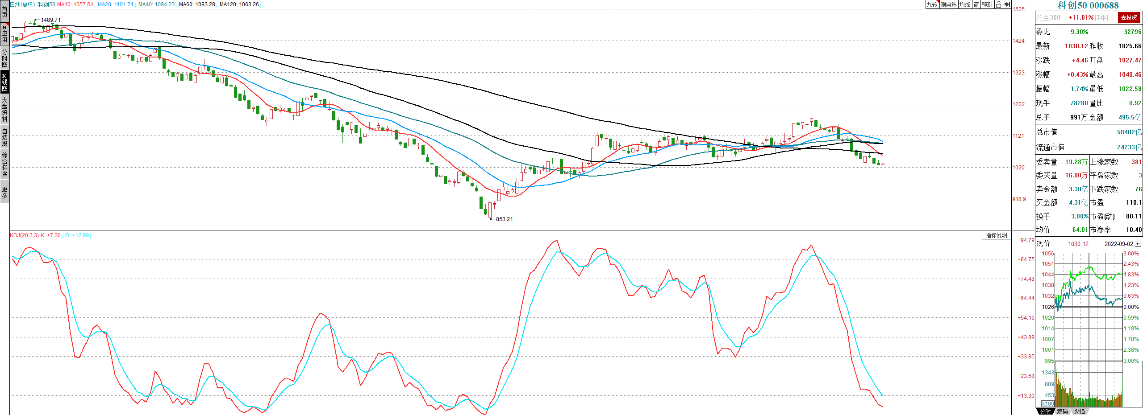Click 删自选 to remove from watchlist
The height and width of the screenshot is (415, 1143).
click(948, 4)
